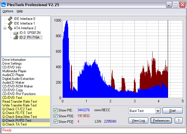Click the PlexTools app icon in title bar
The image size is (187, 134).
click(4, 5)
